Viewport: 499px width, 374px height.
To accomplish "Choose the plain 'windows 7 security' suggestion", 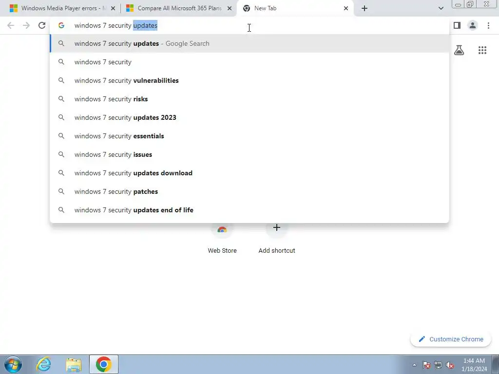I will pyautogui.click(x=249, y=62).
